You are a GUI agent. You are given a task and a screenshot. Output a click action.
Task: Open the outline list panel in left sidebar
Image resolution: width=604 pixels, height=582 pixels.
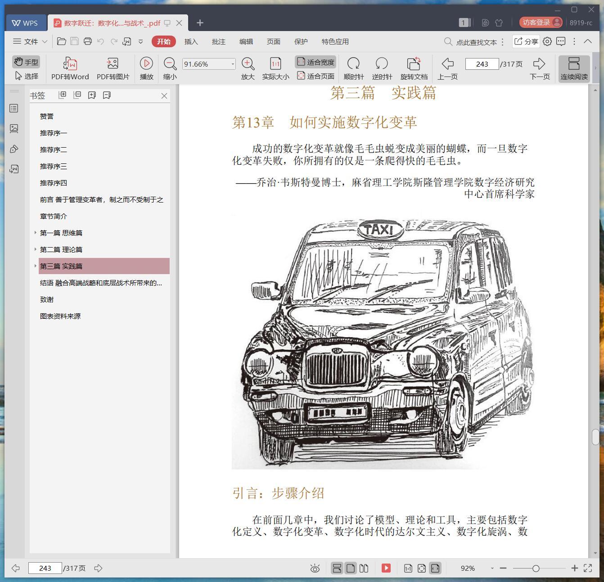tap(14, 108)
